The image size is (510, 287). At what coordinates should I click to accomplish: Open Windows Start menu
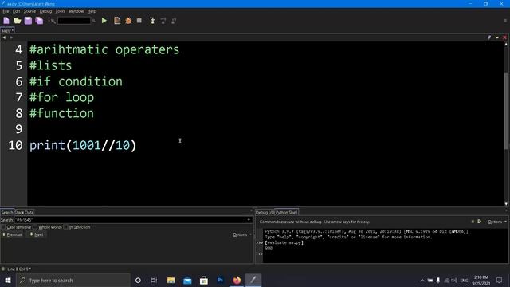tap(8, 280)
